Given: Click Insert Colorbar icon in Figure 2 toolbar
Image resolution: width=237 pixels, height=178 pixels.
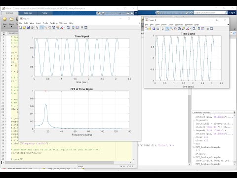Looking at the screenshot, I should point(199,29).
